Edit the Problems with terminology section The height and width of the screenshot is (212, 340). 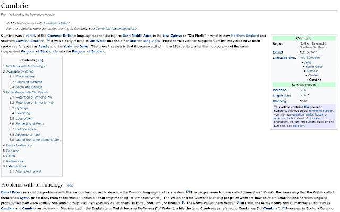coord(70,185)
